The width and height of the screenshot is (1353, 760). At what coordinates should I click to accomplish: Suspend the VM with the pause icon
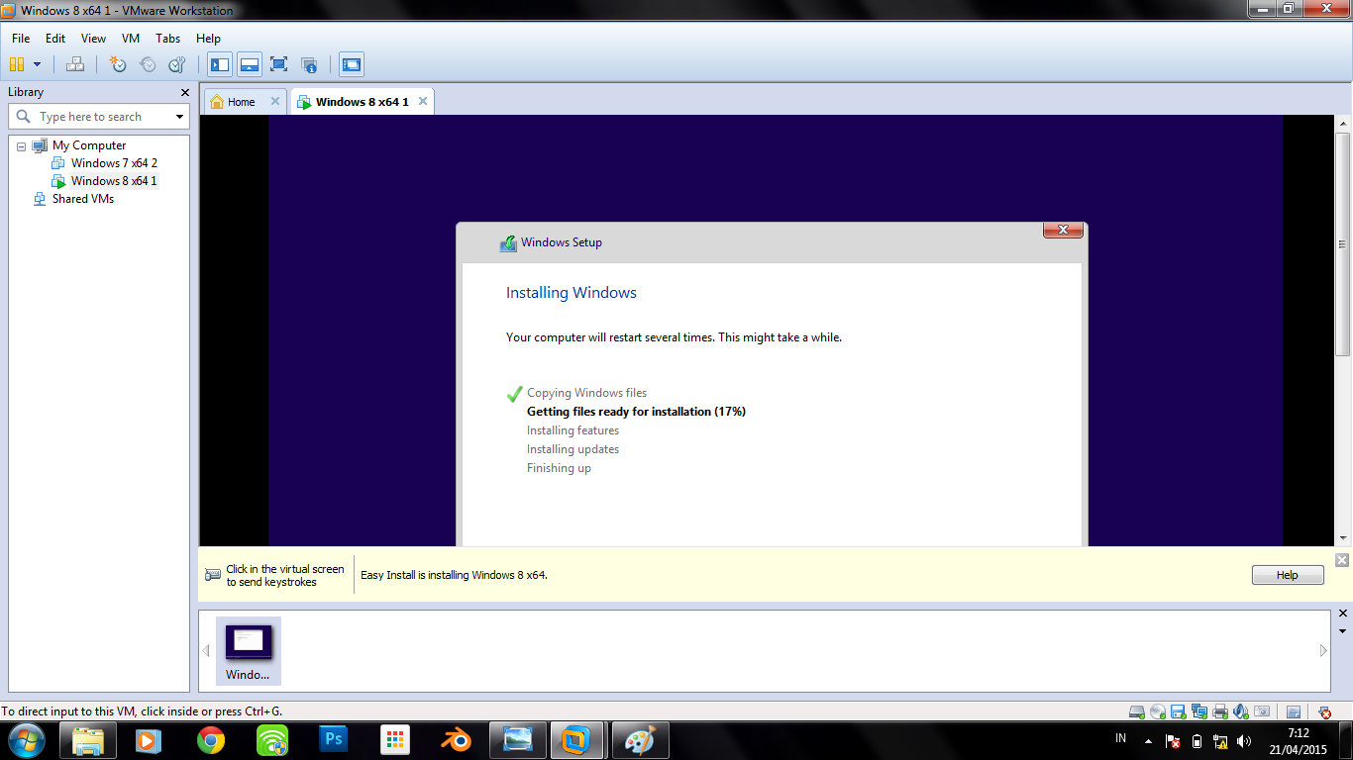click(x=16, y=64)
